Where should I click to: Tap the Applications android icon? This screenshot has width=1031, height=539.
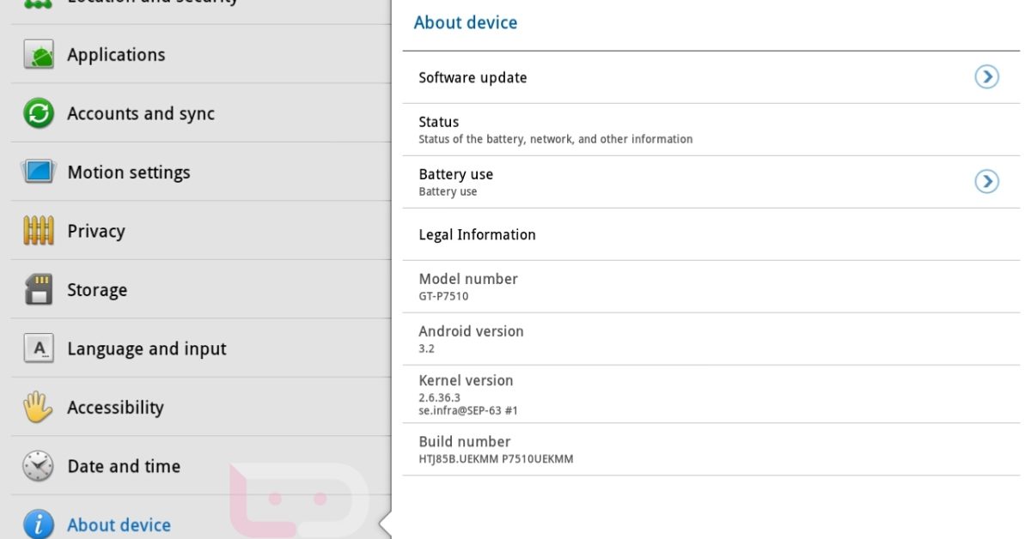click(39, 55)
